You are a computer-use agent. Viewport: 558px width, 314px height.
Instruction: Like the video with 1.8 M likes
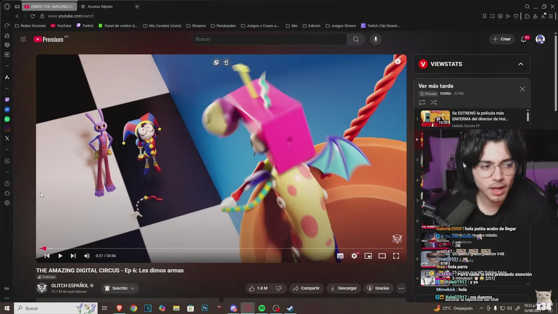259,288
